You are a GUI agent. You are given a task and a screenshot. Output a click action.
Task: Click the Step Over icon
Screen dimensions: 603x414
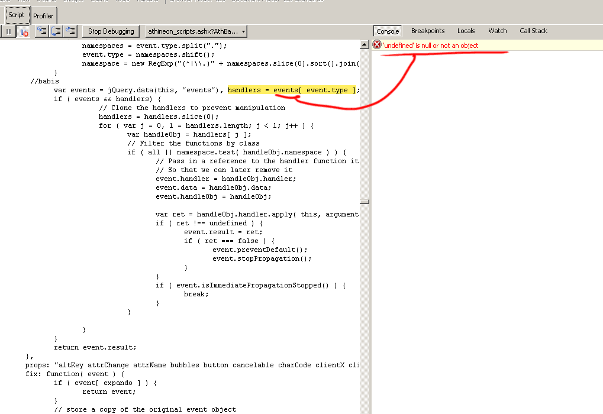56,31
